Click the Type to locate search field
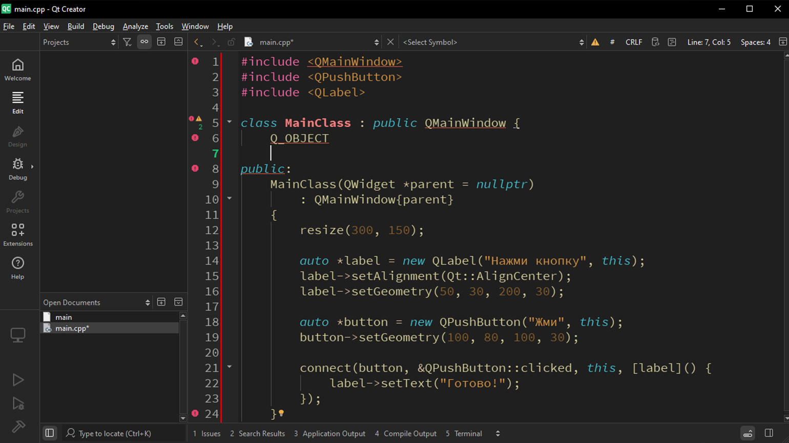 click(115, 434)
